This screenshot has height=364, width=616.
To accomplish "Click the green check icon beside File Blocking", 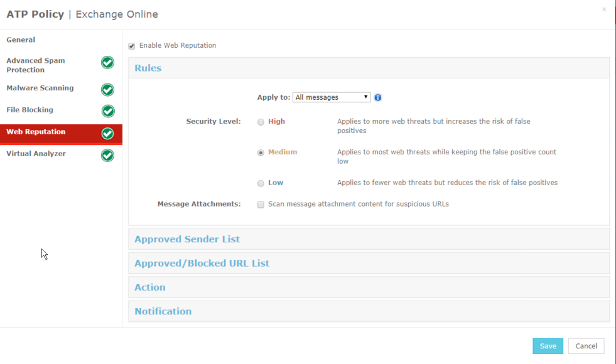I will tap(108, 111).
